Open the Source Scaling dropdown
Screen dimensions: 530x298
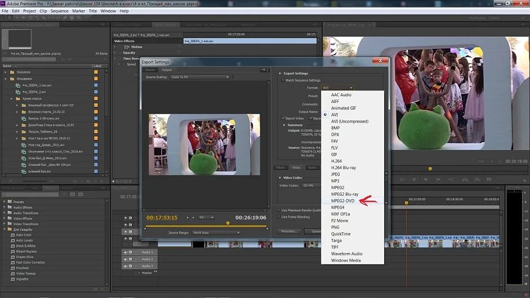[200, 77]
